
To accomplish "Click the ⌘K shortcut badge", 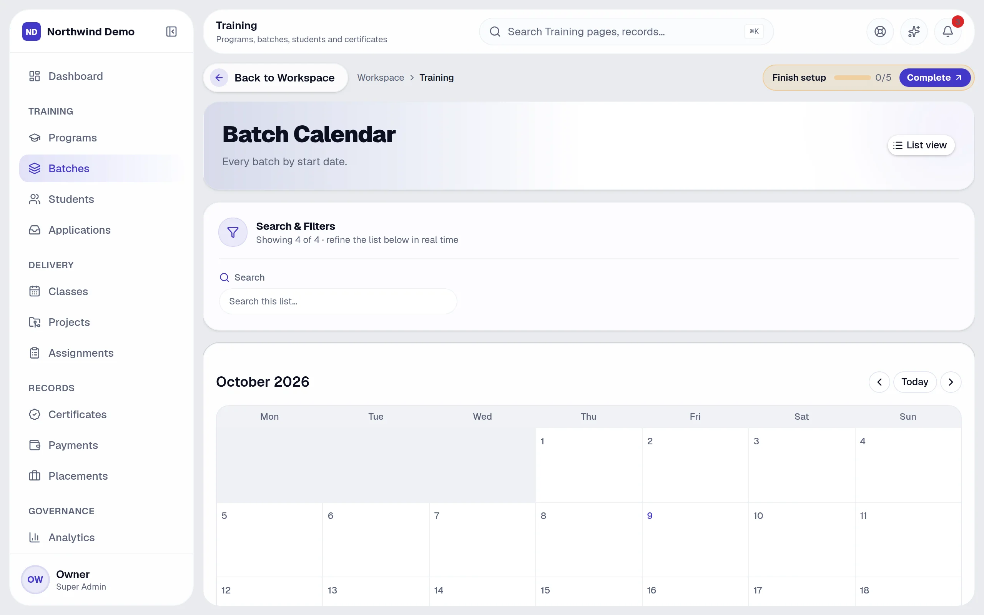I will (x=754, y=31).
